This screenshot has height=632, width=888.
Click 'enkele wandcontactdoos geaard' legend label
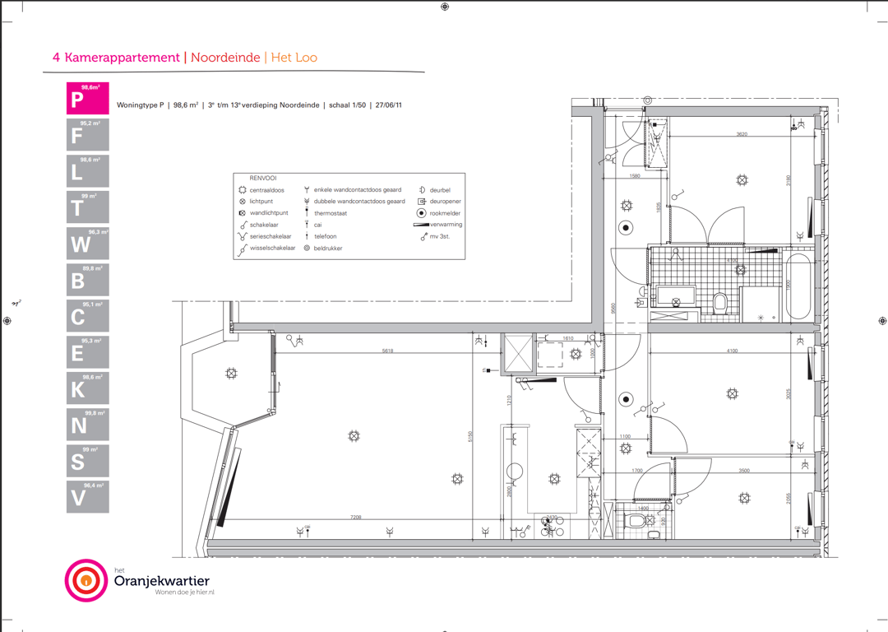(358, 190)
